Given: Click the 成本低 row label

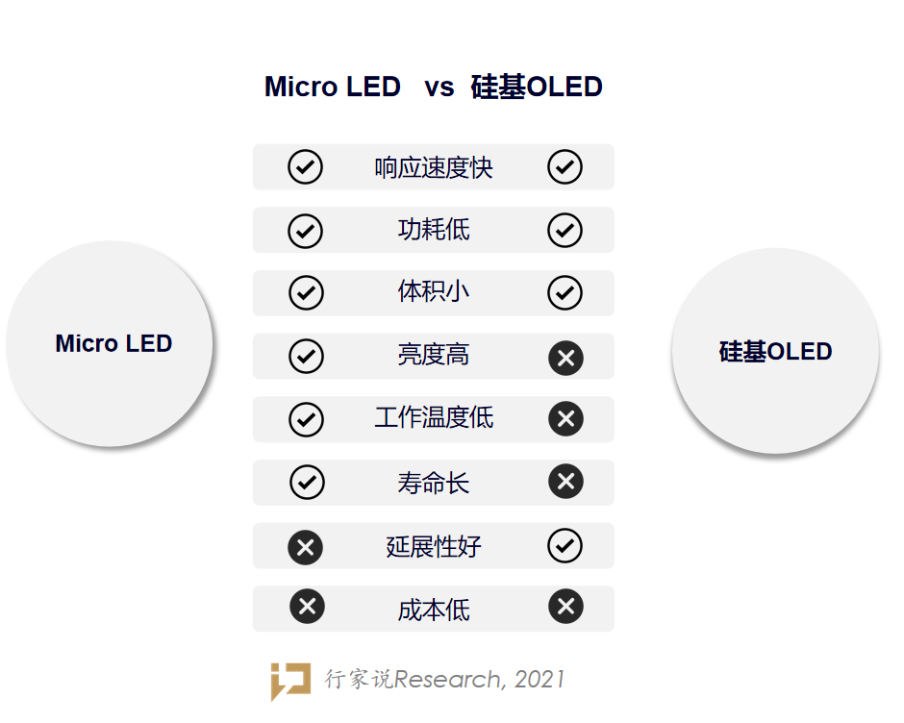Looking at the screenshot, I should 433,610.
